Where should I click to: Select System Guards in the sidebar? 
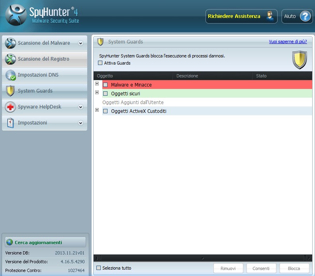tap(45, 91)
